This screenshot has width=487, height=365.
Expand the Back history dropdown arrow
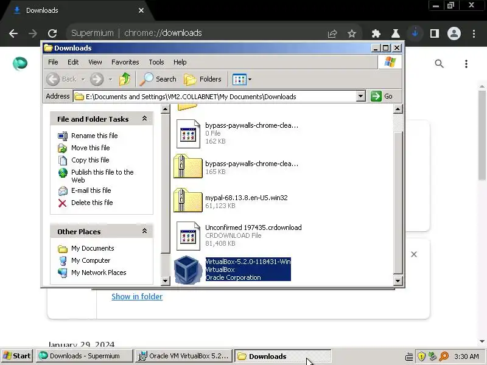point(83,80)
